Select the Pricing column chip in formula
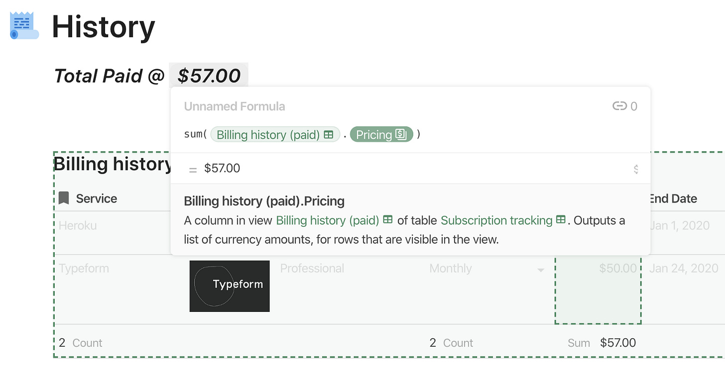Screen dimensions: 725x388 [x=381, y=135]
